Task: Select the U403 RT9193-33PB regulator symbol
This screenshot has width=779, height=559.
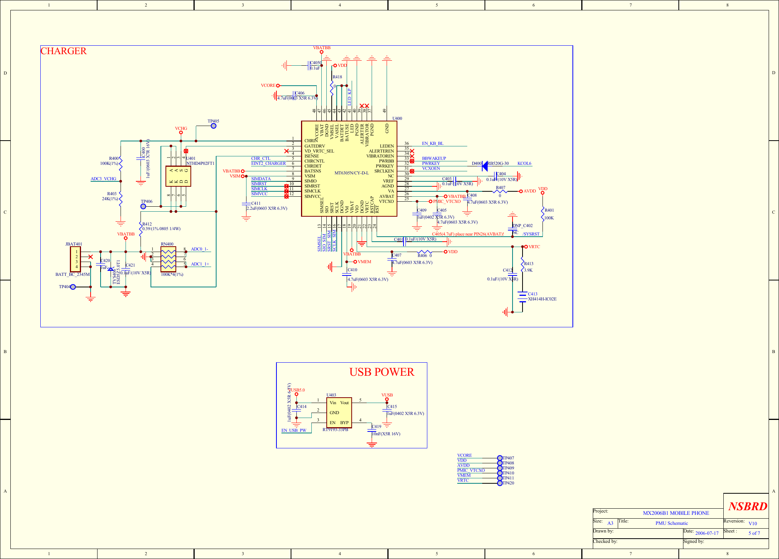Action: (339, 413)
